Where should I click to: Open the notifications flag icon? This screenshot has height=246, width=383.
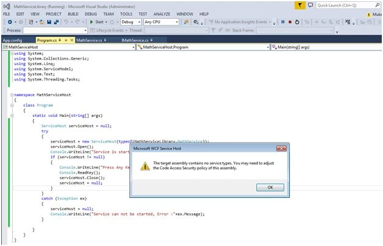point(299,5)
